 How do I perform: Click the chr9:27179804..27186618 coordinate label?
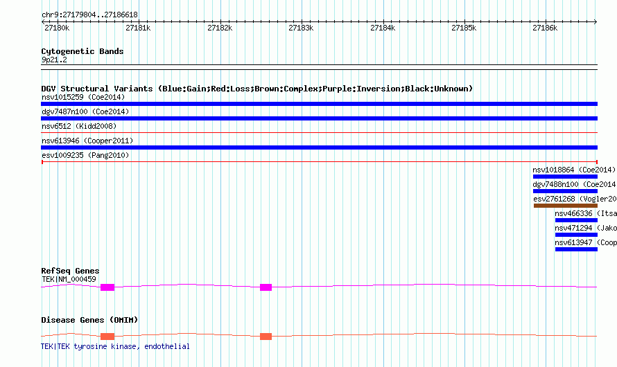(x=89, y=15)
